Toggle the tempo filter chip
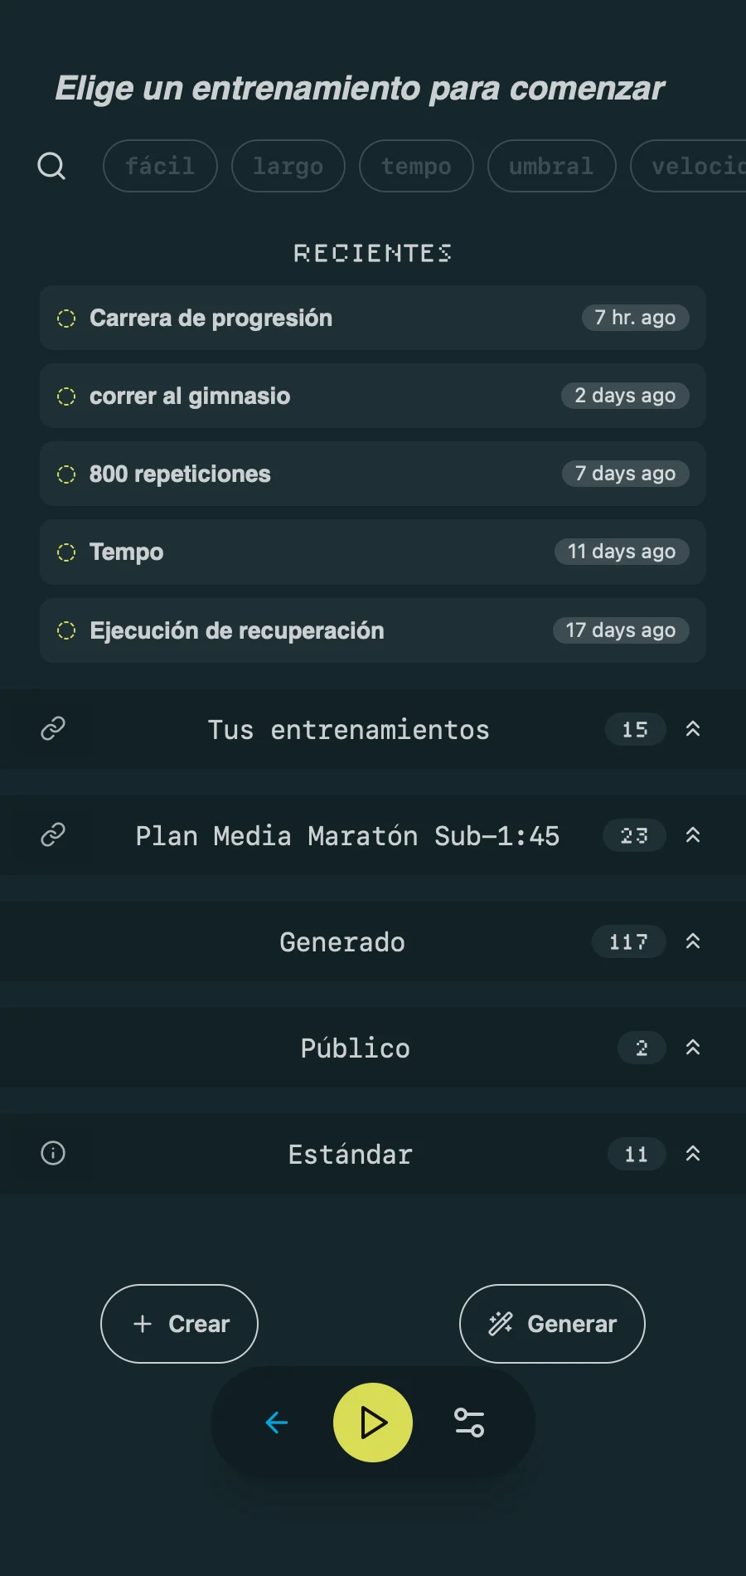The image size is (746, 1576). click(x=416, y=166)
